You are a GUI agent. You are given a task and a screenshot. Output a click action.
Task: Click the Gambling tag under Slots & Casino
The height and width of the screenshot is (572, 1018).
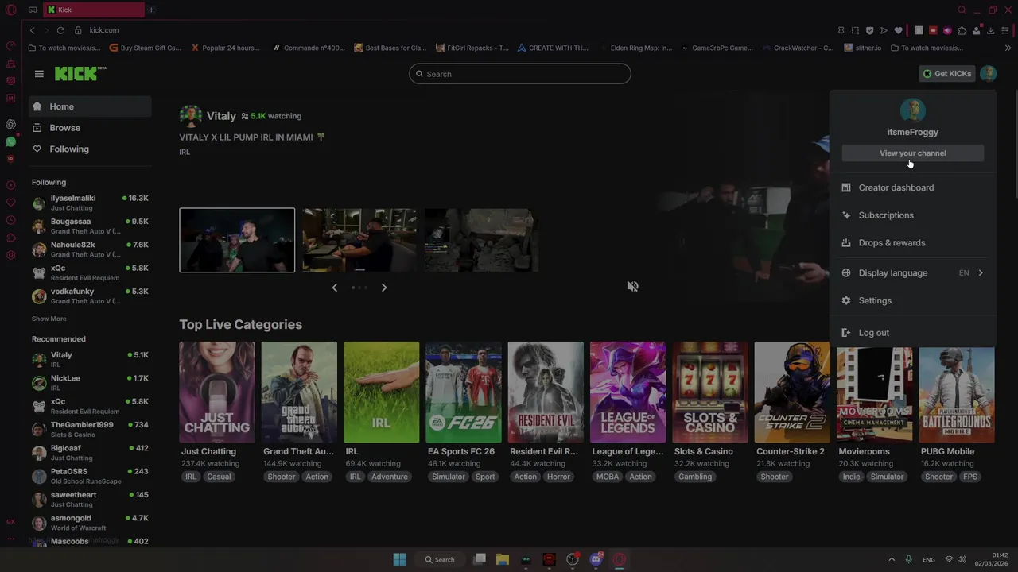pyautogui.click(x=695, y=477)
